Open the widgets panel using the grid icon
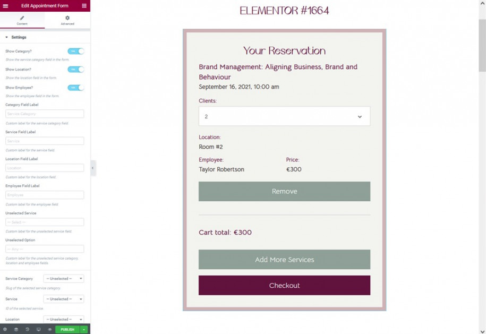 [x=83, y=6]
